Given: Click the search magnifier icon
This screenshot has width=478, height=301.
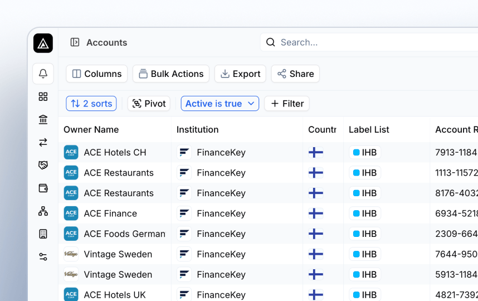Looking at the screenshot, I should coord(270,42).
